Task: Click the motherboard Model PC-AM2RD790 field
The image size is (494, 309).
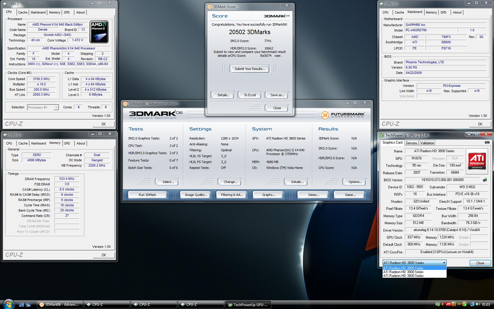Action: click(431, 30)
